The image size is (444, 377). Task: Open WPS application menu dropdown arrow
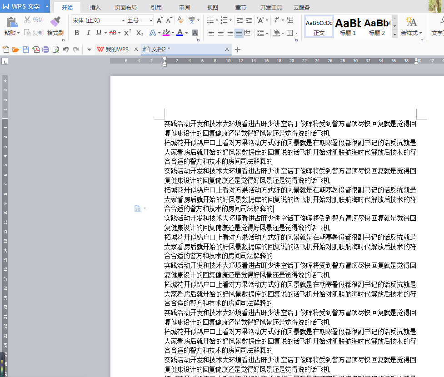(x=47, y=6)
